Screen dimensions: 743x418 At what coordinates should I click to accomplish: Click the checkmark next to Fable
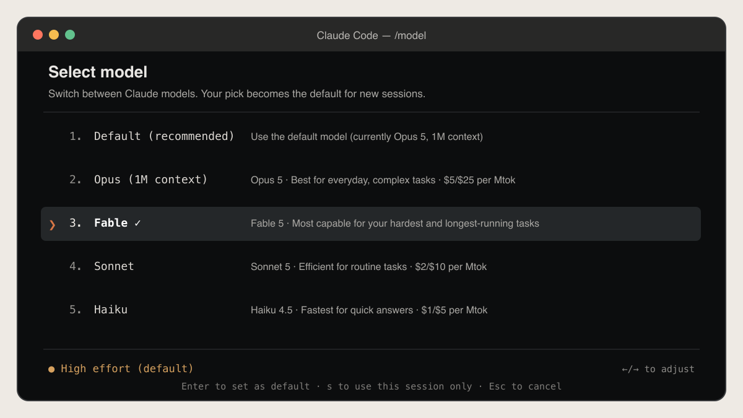[x=137, y=223]
